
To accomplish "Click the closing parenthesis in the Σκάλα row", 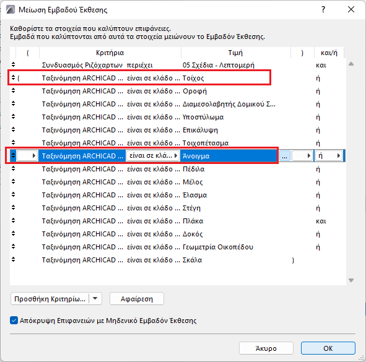I will pos(293,260).
